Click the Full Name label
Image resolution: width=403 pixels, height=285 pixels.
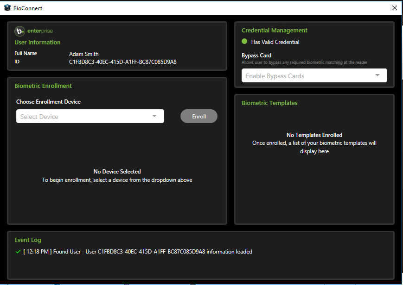click(x=26, y=53)
